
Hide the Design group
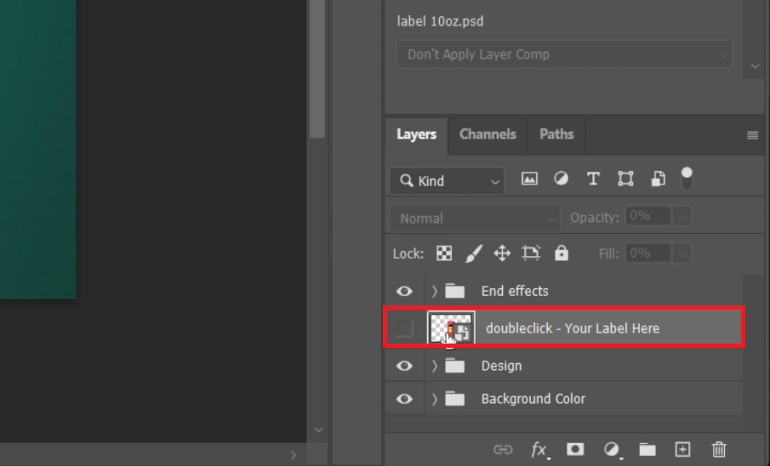pos(404,366)
